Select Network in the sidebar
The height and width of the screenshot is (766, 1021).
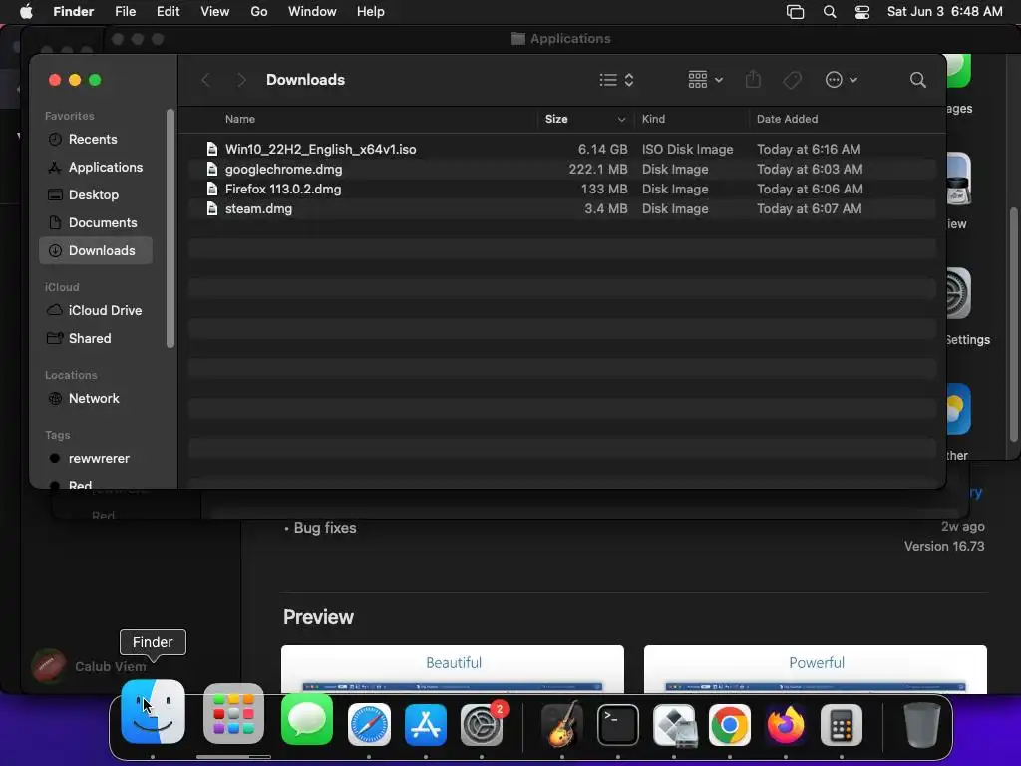96,399
